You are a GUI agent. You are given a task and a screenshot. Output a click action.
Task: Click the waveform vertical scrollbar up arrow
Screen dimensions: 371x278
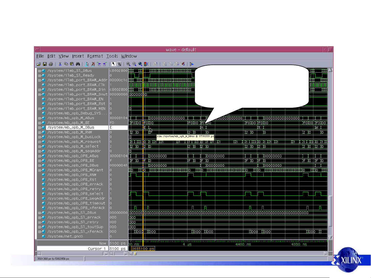tap(331, 70)
